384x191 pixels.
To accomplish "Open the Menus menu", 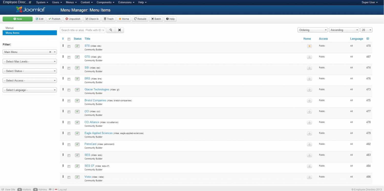I will [71, 2].
